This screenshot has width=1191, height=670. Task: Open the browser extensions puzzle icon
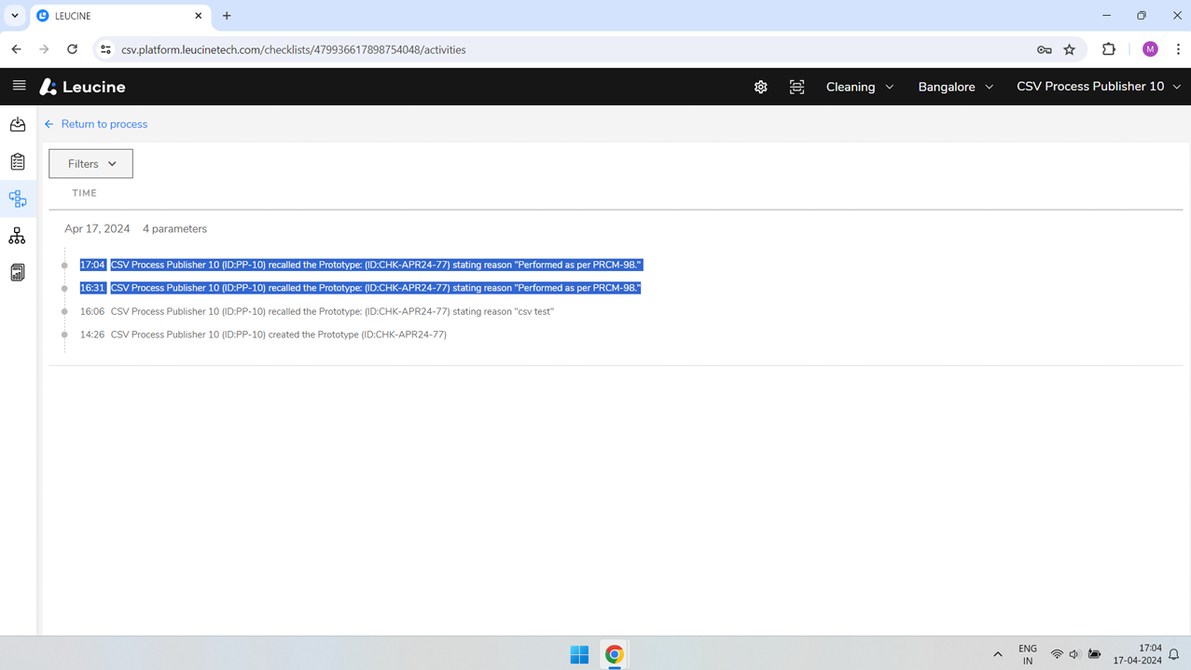(1109, 49)
